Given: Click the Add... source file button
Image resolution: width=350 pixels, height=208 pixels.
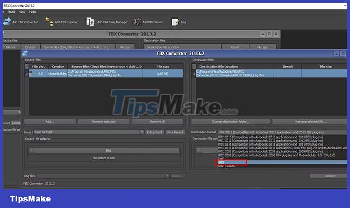Looking at the screenshot, I should coord(50,121).
